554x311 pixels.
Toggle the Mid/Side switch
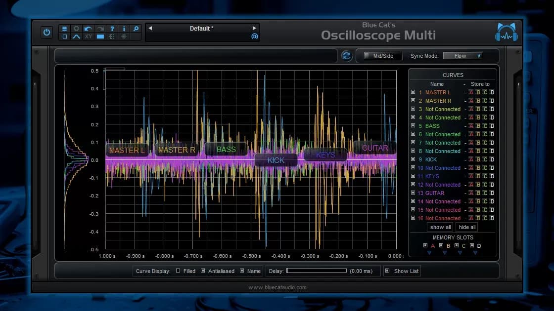[x=383, y=56]
